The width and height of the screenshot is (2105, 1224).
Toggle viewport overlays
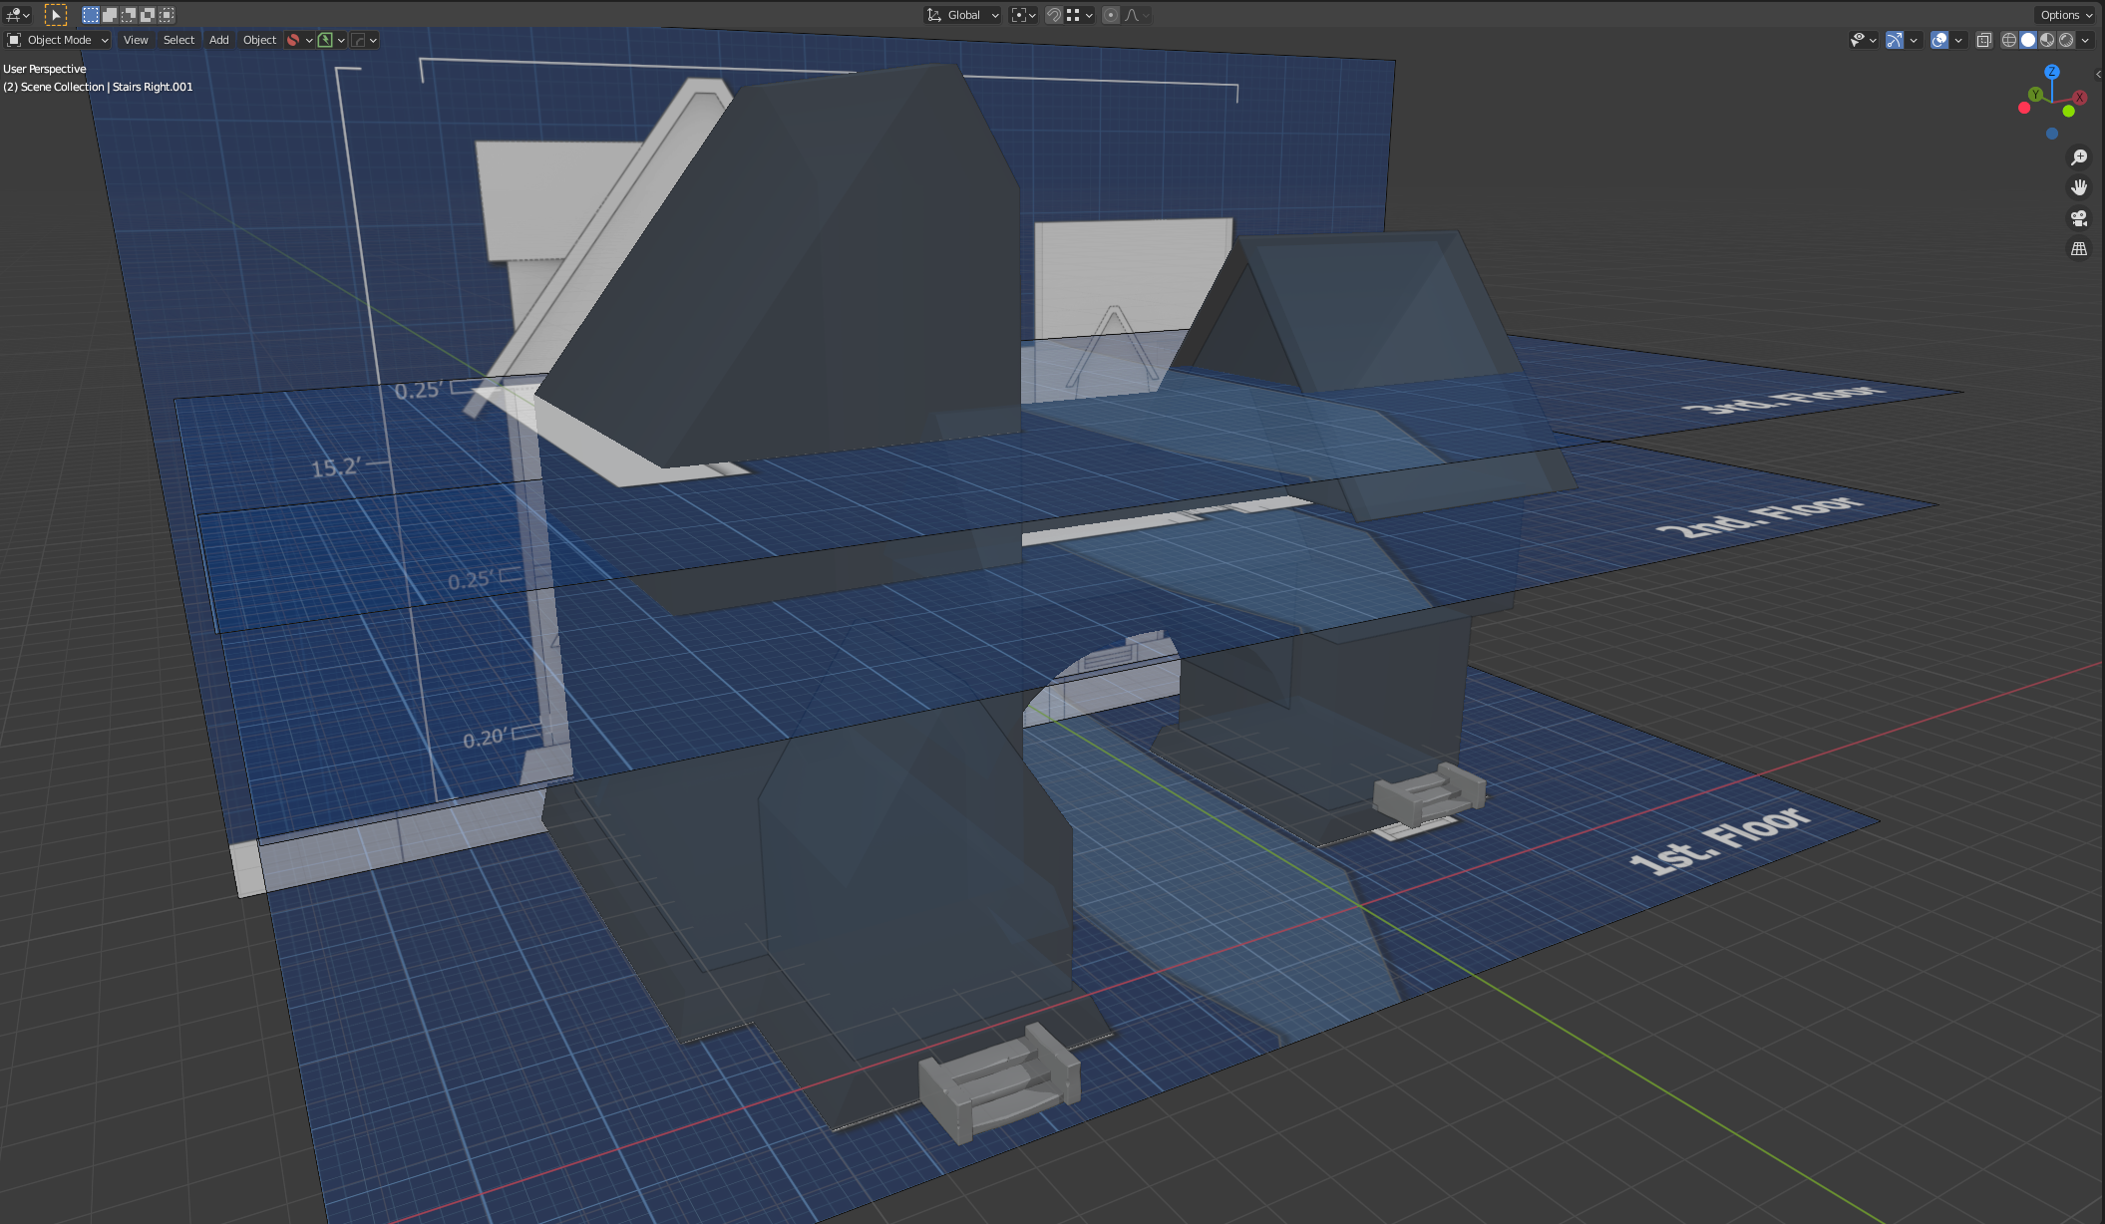(x=1939, y=40)
